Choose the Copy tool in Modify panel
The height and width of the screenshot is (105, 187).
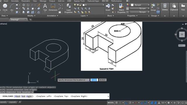(x=24, y=8)
